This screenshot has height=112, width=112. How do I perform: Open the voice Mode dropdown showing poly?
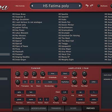(19, 92)
